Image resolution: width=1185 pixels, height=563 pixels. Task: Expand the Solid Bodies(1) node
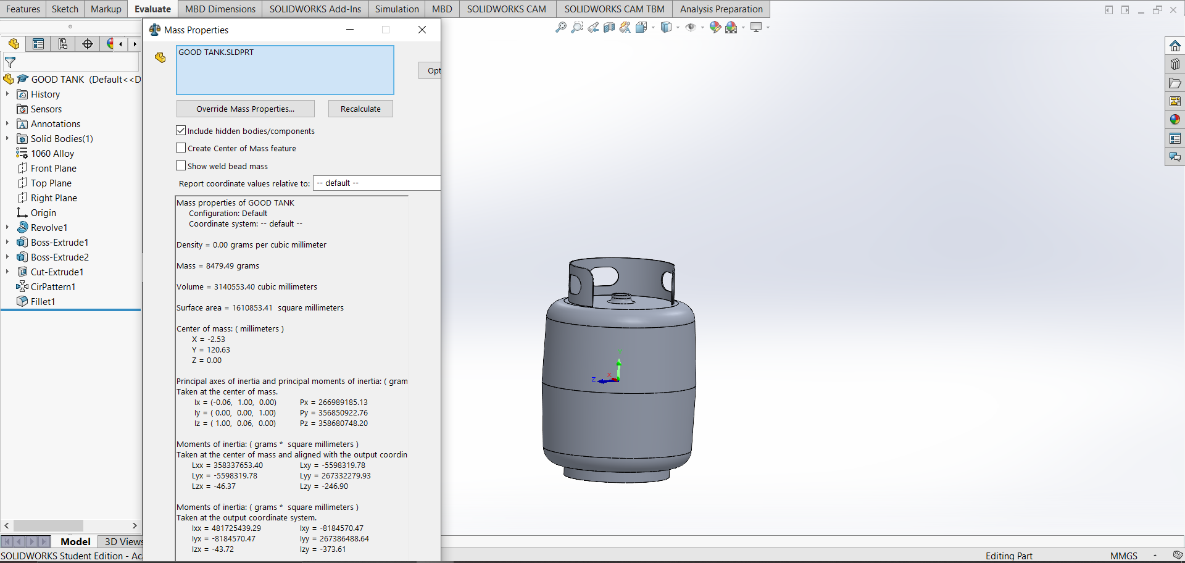[x=7, y=138]
